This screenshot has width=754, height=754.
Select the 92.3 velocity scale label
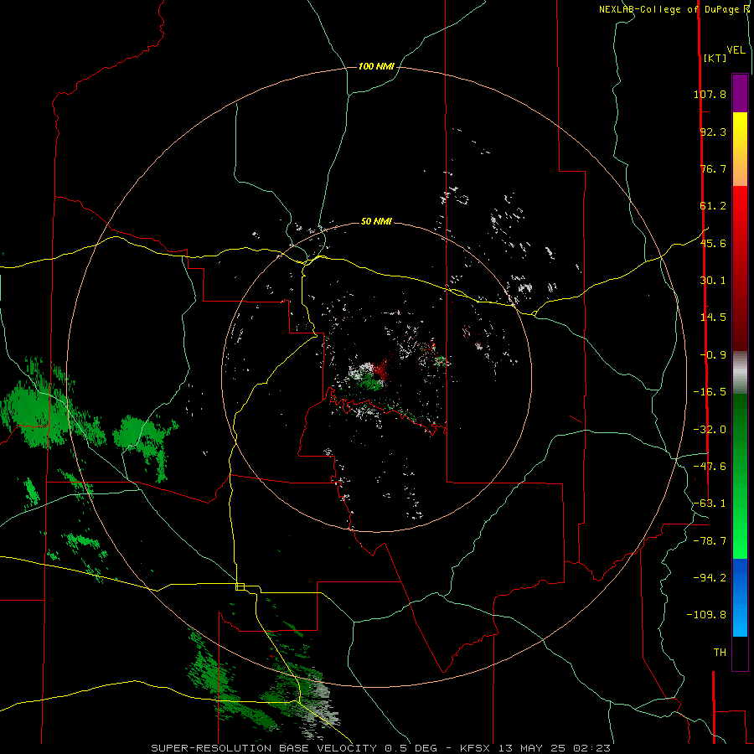(713, 132)
